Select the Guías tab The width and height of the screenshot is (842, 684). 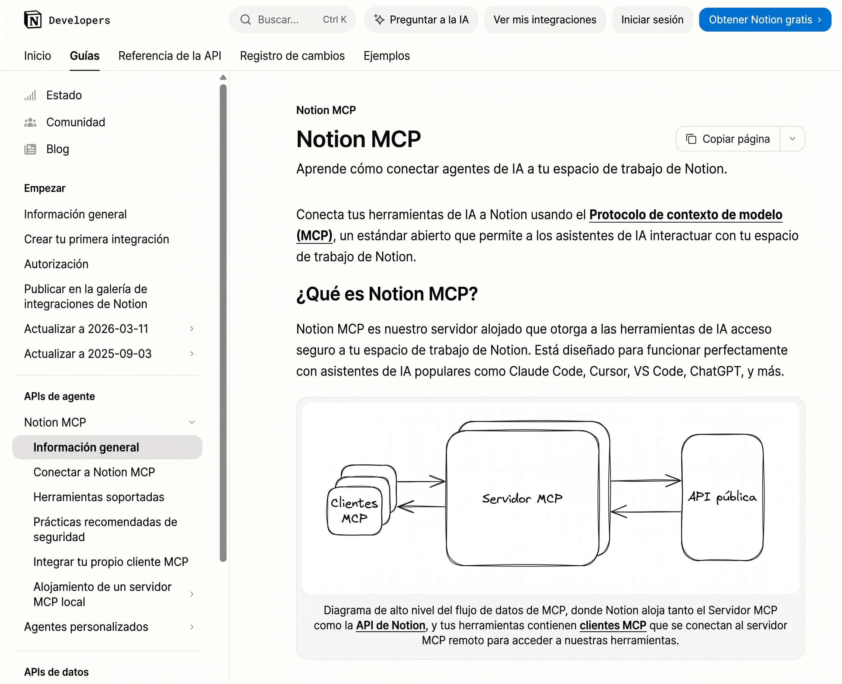85,56
